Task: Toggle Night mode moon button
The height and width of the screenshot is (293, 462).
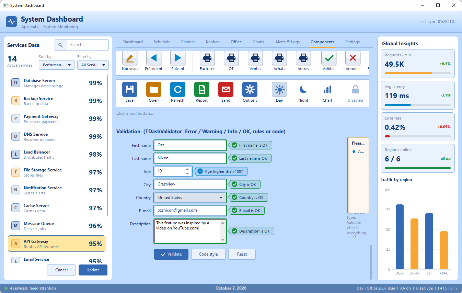Action: (x=303, y=89)
